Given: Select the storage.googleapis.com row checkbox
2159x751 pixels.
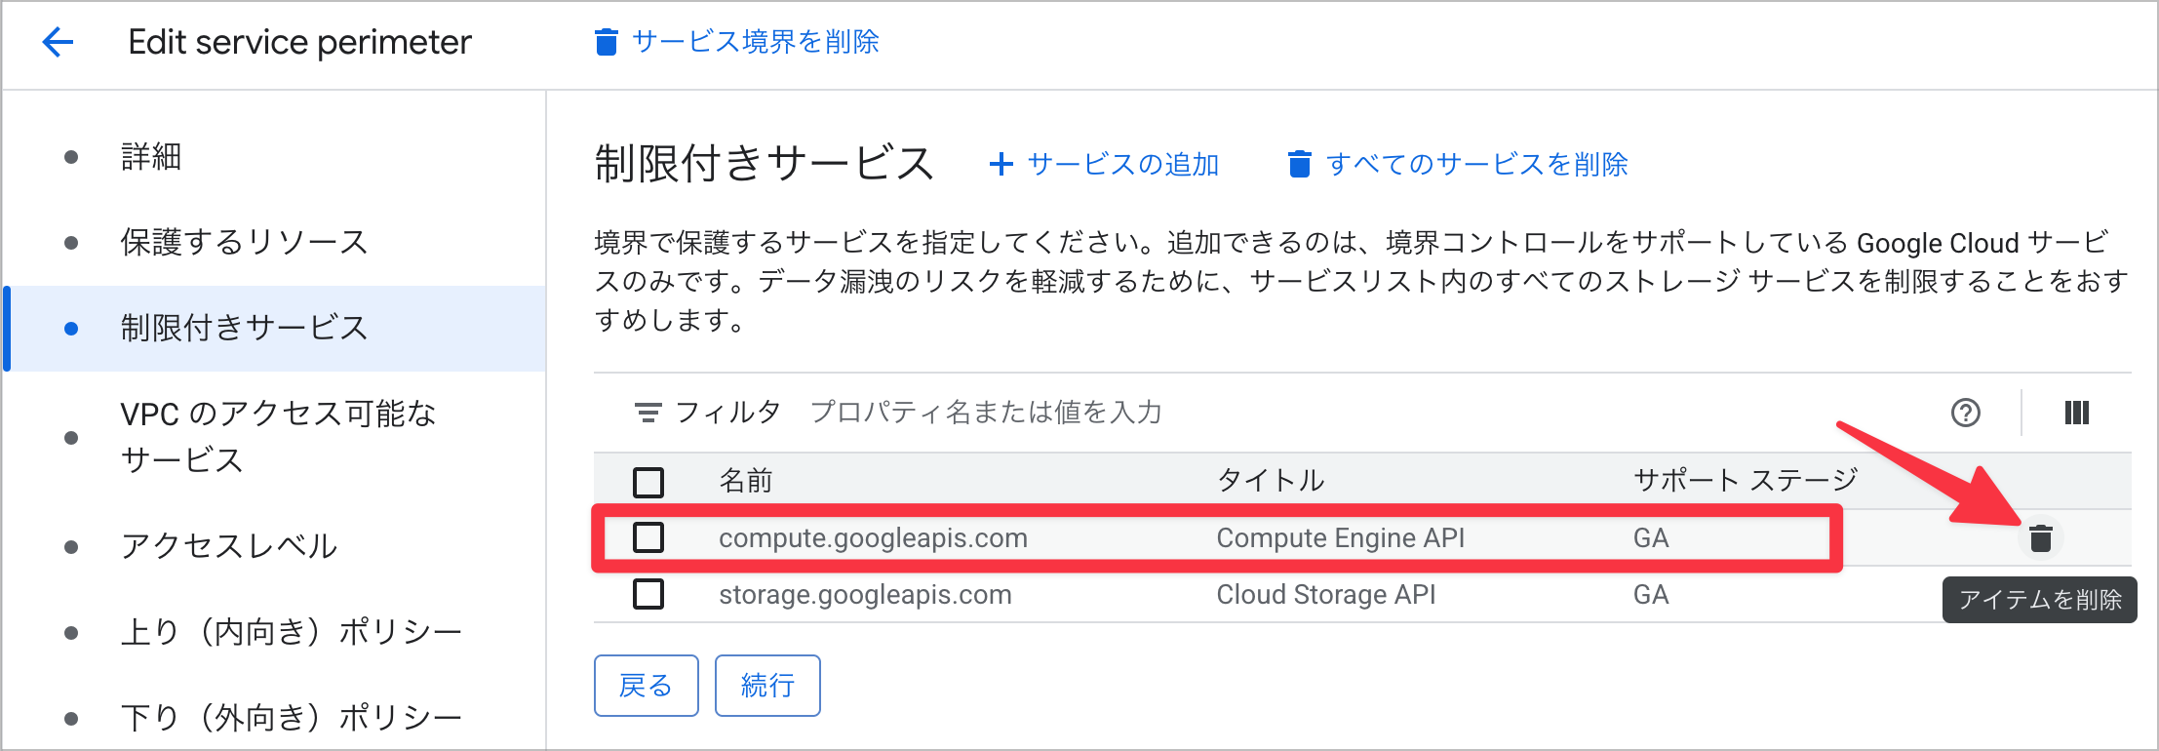Looking at the screenshot, I should [x=648, y=594].
